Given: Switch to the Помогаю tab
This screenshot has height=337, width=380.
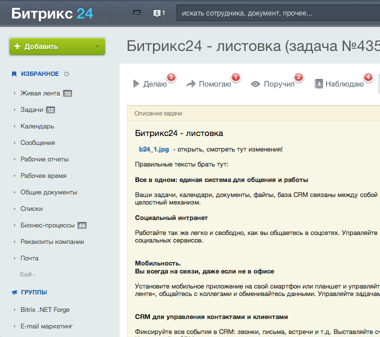Looking at the screenshot, I should [215, 84].
